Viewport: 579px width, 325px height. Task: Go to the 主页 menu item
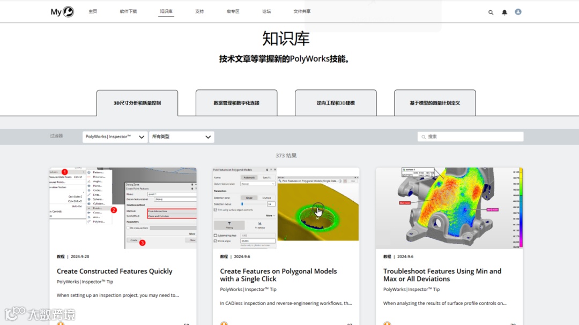point(93,11)
